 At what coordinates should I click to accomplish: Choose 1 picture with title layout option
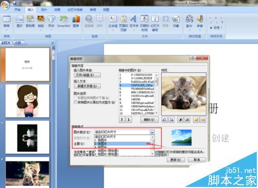[x=122, y=151]
